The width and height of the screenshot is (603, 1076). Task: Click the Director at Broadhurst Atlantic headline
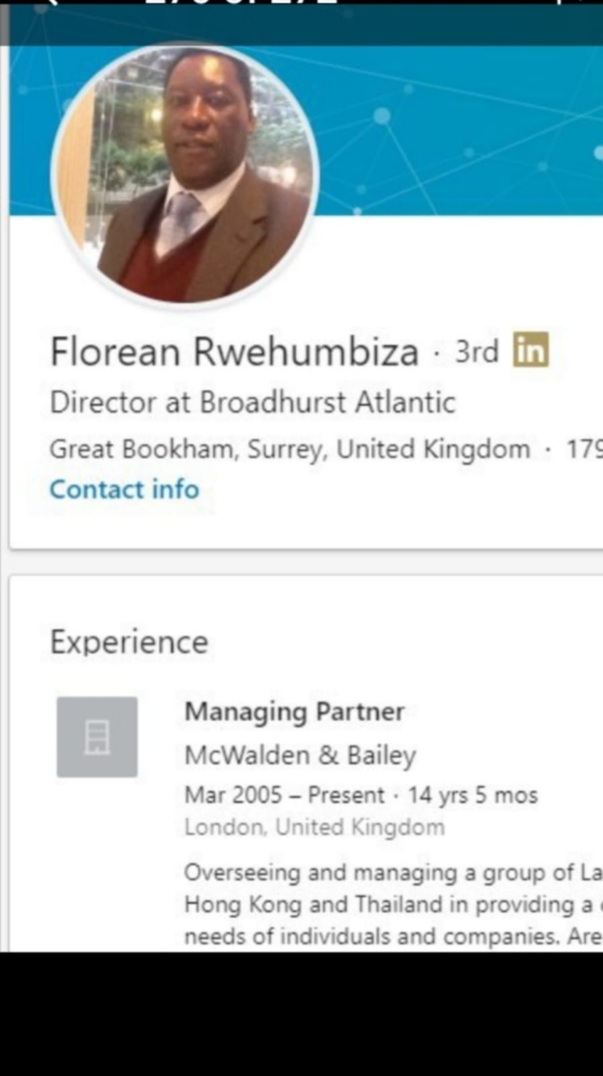[x=253, y=403]
